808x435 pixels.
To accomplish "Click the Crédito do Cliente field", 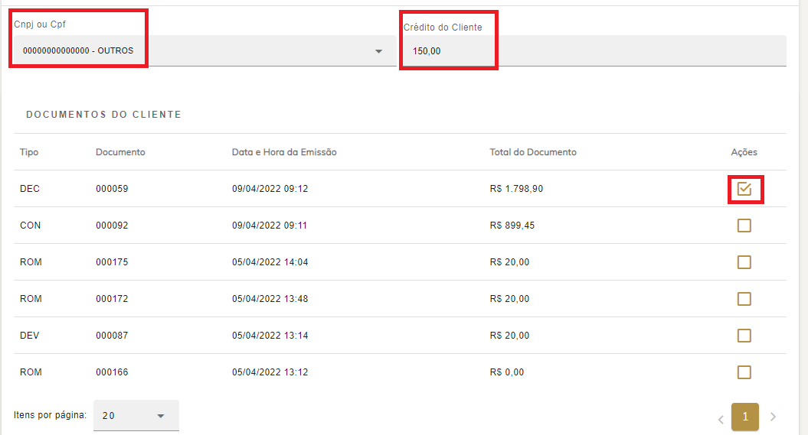I will click(x=594, y=51).
